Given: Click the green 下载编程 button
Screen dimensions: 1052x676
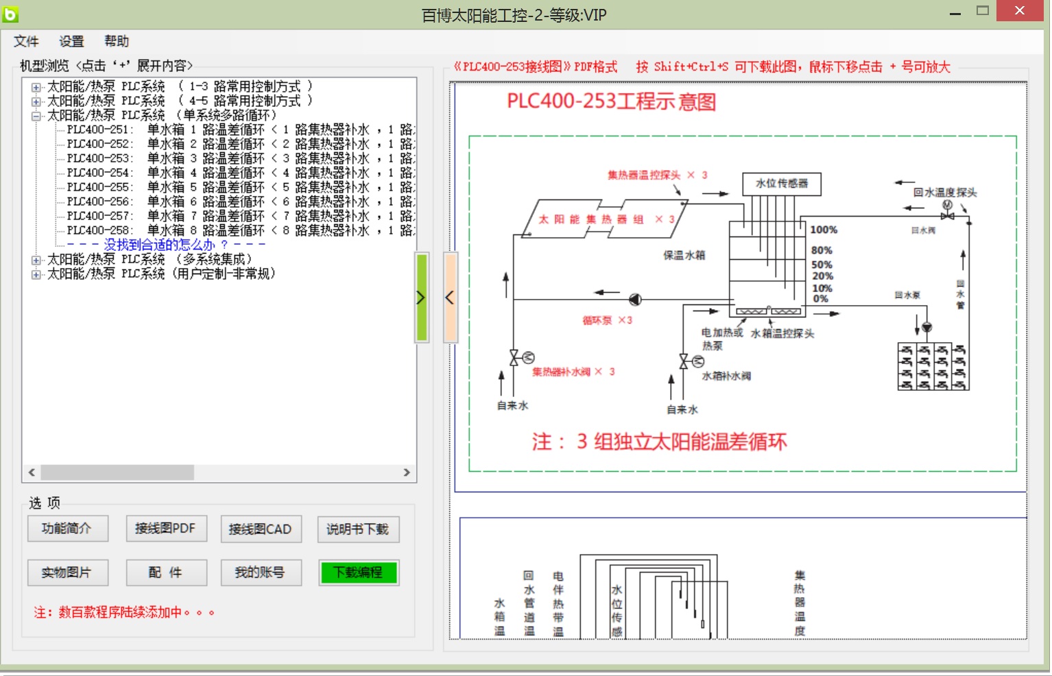Looking at the screenshot, I should (x=358, y=572).
